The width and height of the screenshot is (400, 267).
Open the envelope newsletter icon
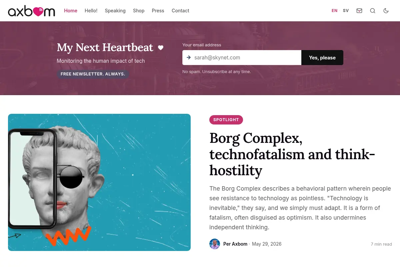[359, 11]
